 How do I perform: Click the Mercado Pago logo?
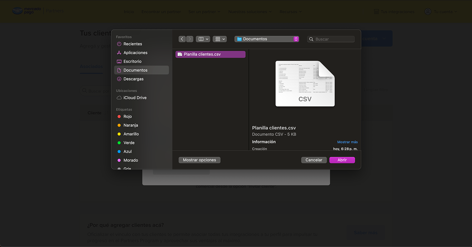point(27,11)
